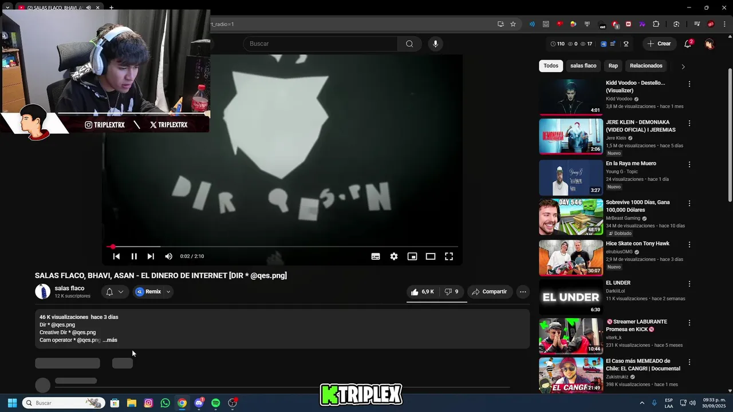Click Compartir to share video
Image resolution: width=733 pixels, height=412 pixels.
489,292
